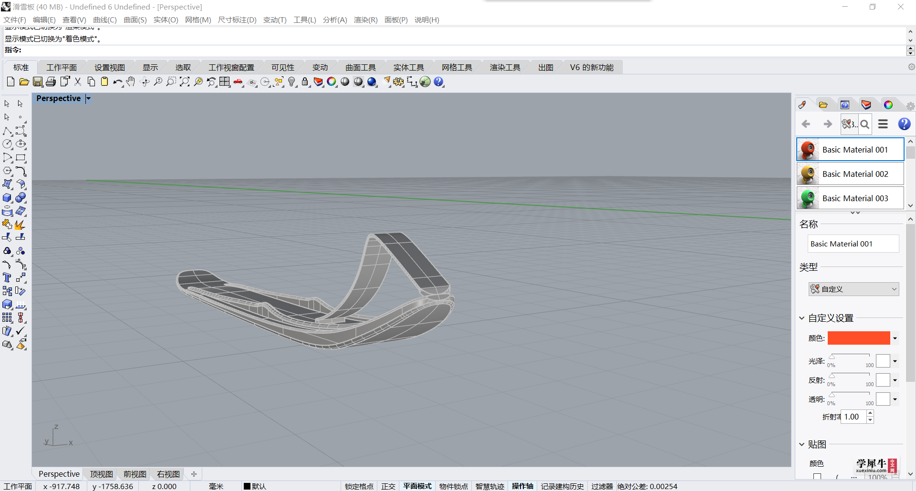
Task: Open a file with the folder icon
Action: [x=24, y=82]
